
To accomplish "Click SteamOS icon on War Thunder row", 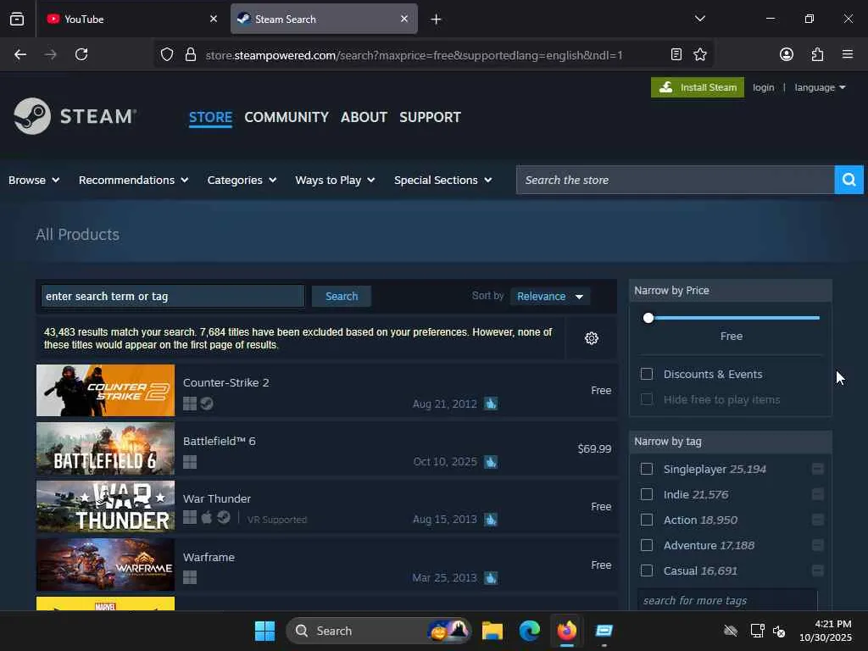I will click(224, 519).
